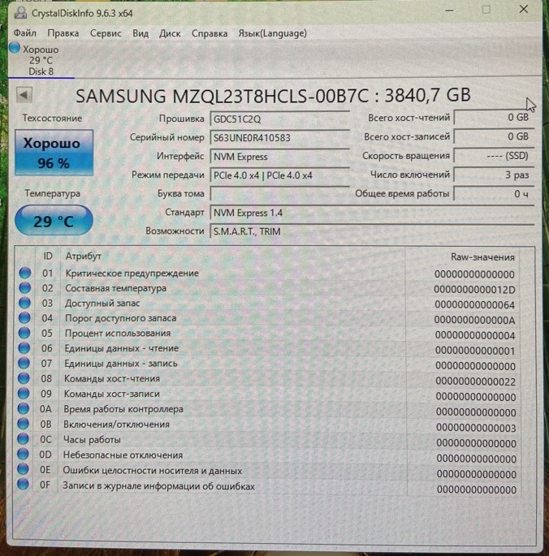
Task: Select the Доступный запас attribute text
Action: coord(102,304)
